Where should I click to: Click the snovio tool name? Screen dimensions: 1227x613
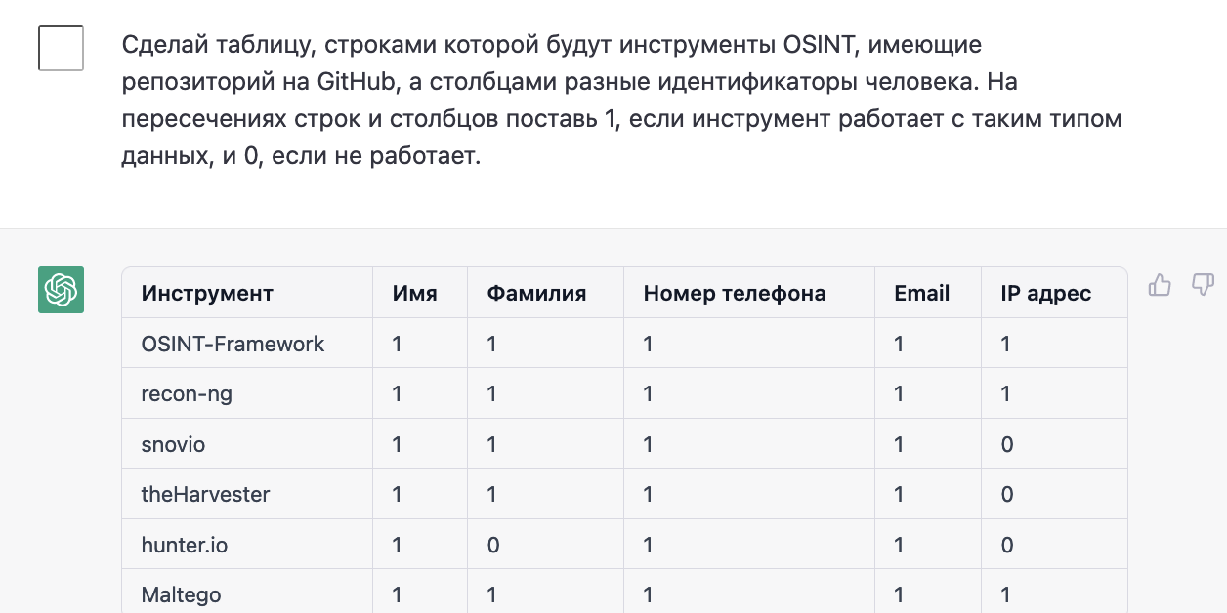tap(173, 444)
